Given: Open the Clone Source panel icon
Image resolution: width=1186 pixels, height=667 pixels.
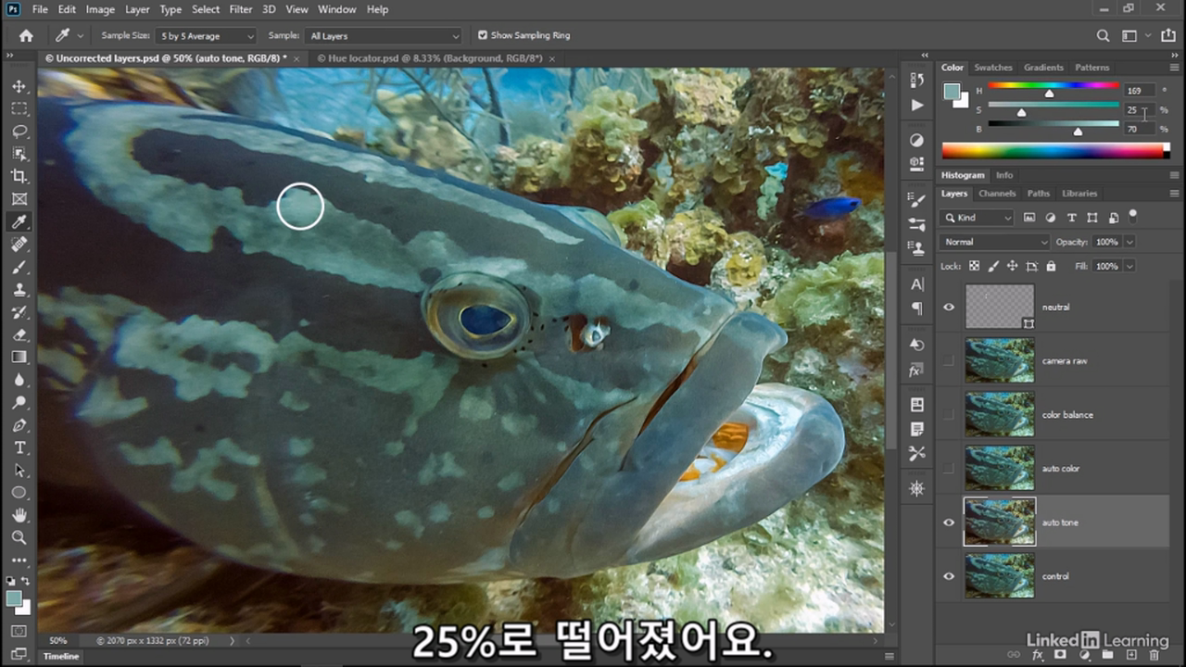Looking at the screenshot, I should (x=916, y=248).
